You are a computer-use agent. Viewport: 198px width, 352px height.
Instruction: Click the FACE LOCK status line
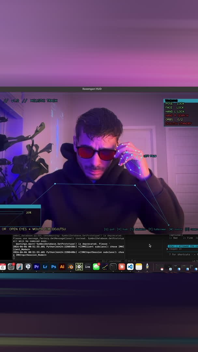(x=175, y=108)
